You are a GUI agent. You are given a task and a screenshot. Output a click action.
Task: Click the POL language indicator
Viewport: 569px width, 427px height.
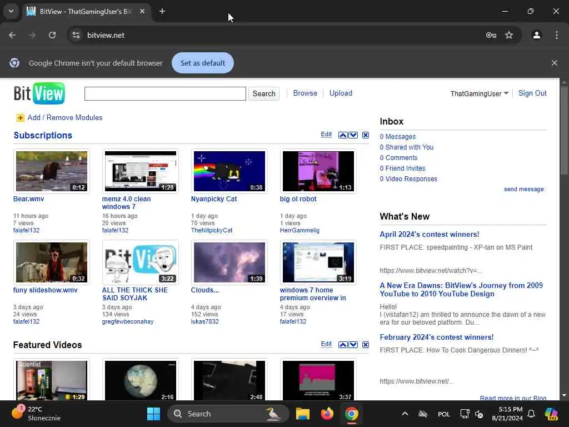444,414
